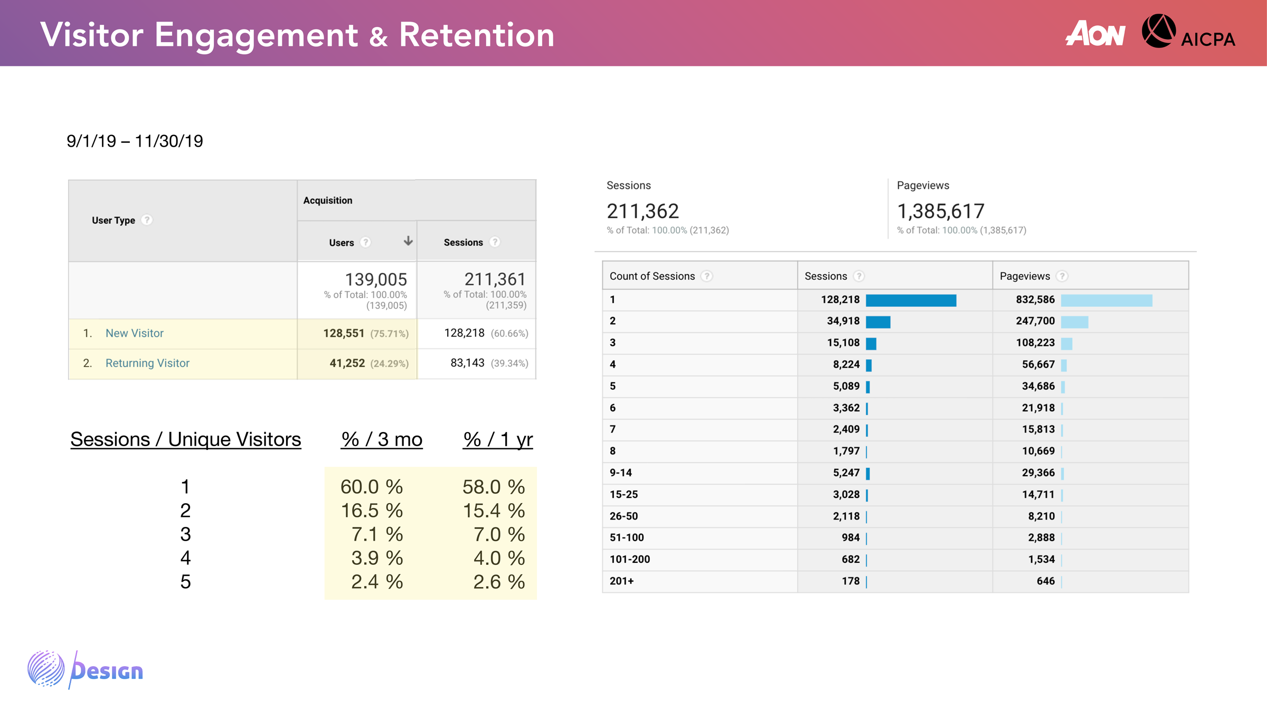
Task: Click the Sessions / Unique Visitors heading
Action: (185, 439)
